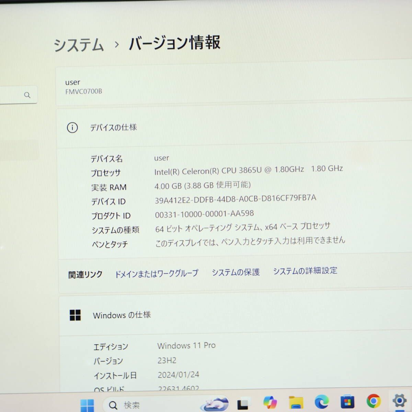Open ドメインまたはワークグループ link
The width and height of the screenshot is (412, 412).
(x=157, y=274)
